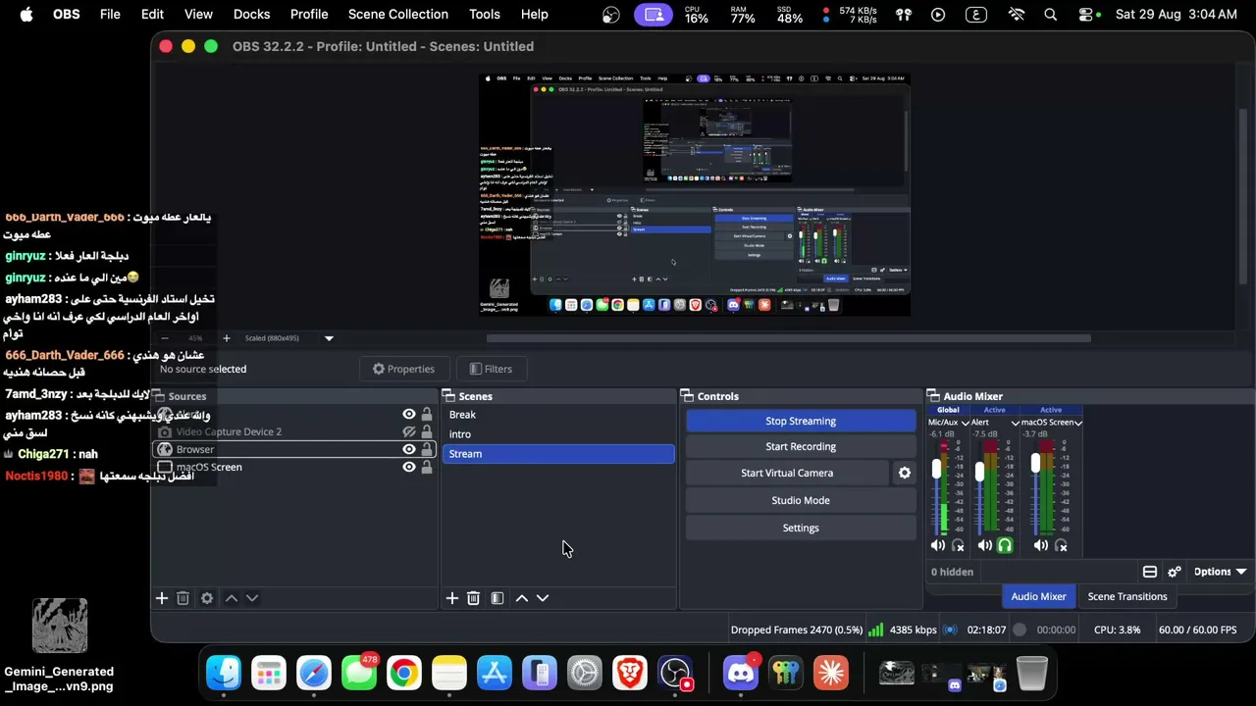The width and height of the screenshot is (1256, 706).
Task: Click Start Recording
Action: tap(801, 446)
